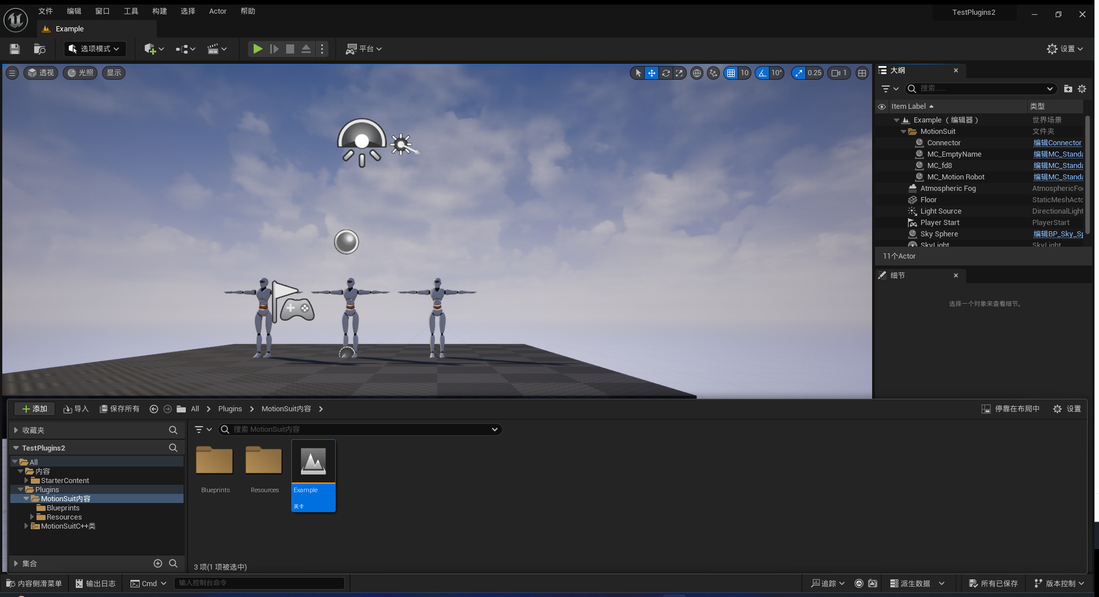Click the Play in editor button

[x=258, y=49]
